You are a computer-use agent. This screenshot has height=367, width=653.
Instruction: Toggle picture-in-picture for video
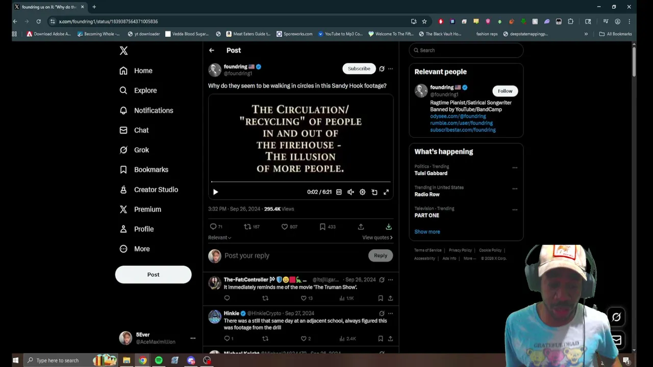[x=374, y=192]
